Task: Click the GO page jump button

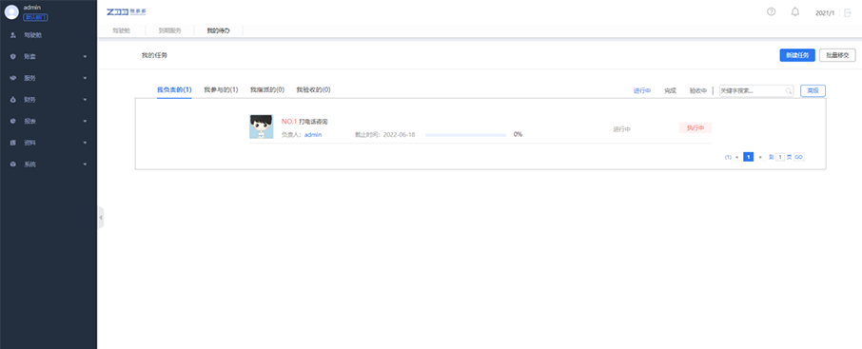Action: (799, 157)
